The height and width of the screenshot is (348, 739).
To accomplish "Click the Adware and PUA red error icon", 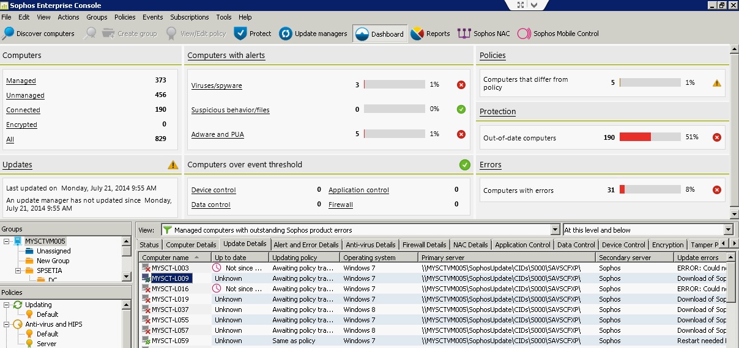I will pos(461,134).
